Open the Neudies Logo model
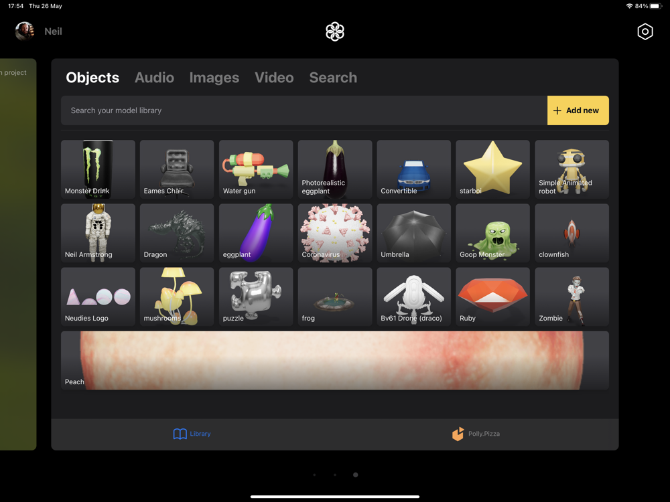The width and height of the screenshot is (670, 502). [98, 297]
